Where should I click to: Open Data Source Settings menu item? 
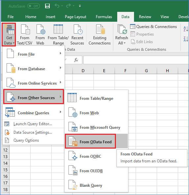coord(33,132)
